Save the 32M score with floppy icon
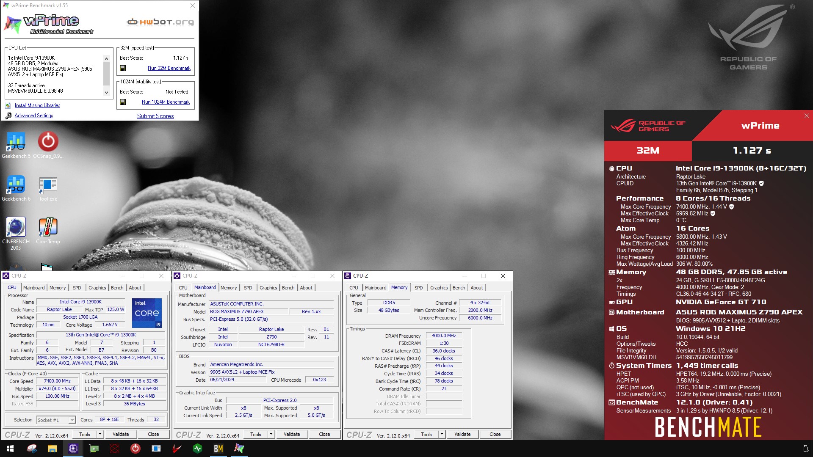 (123, 68)
